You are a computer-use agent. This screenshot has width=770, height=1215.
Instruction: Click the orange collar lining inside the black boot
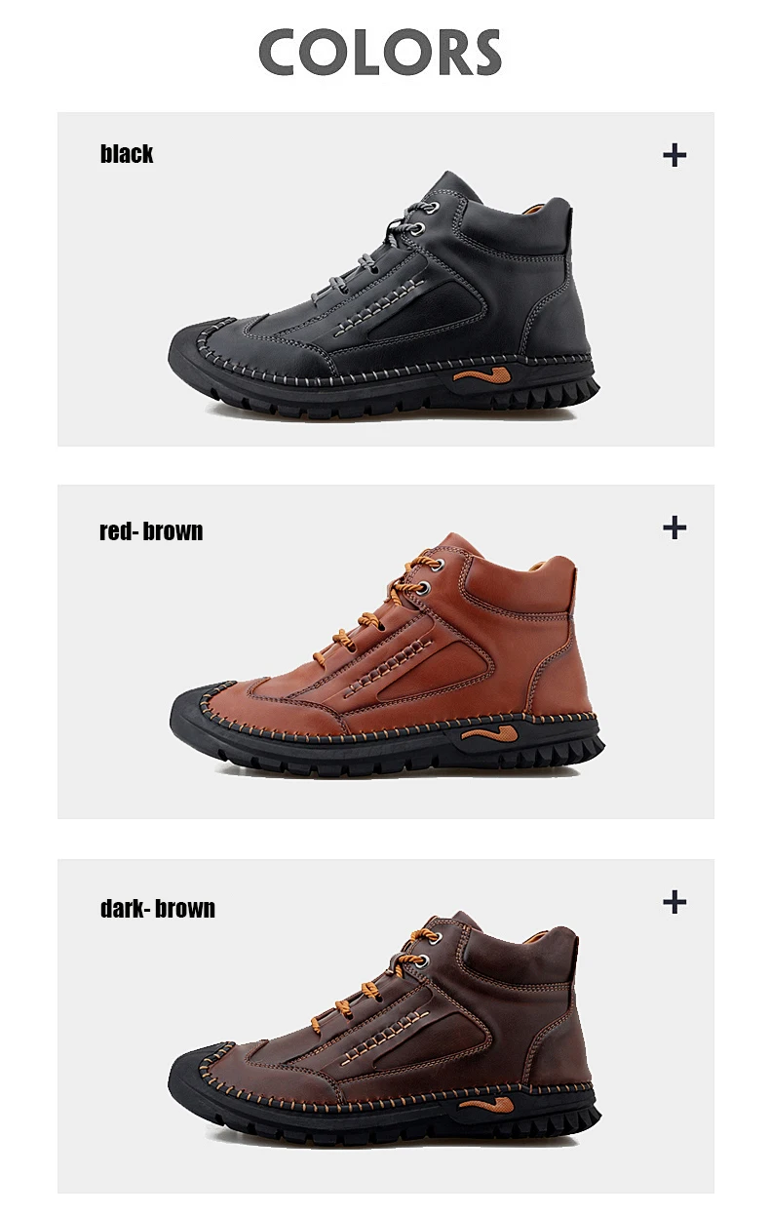point(534,207)
